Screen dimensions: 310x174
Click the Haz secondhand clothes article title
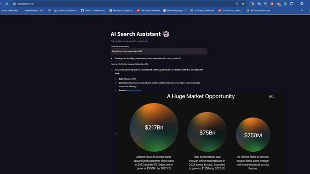click(x=159, y=71)
